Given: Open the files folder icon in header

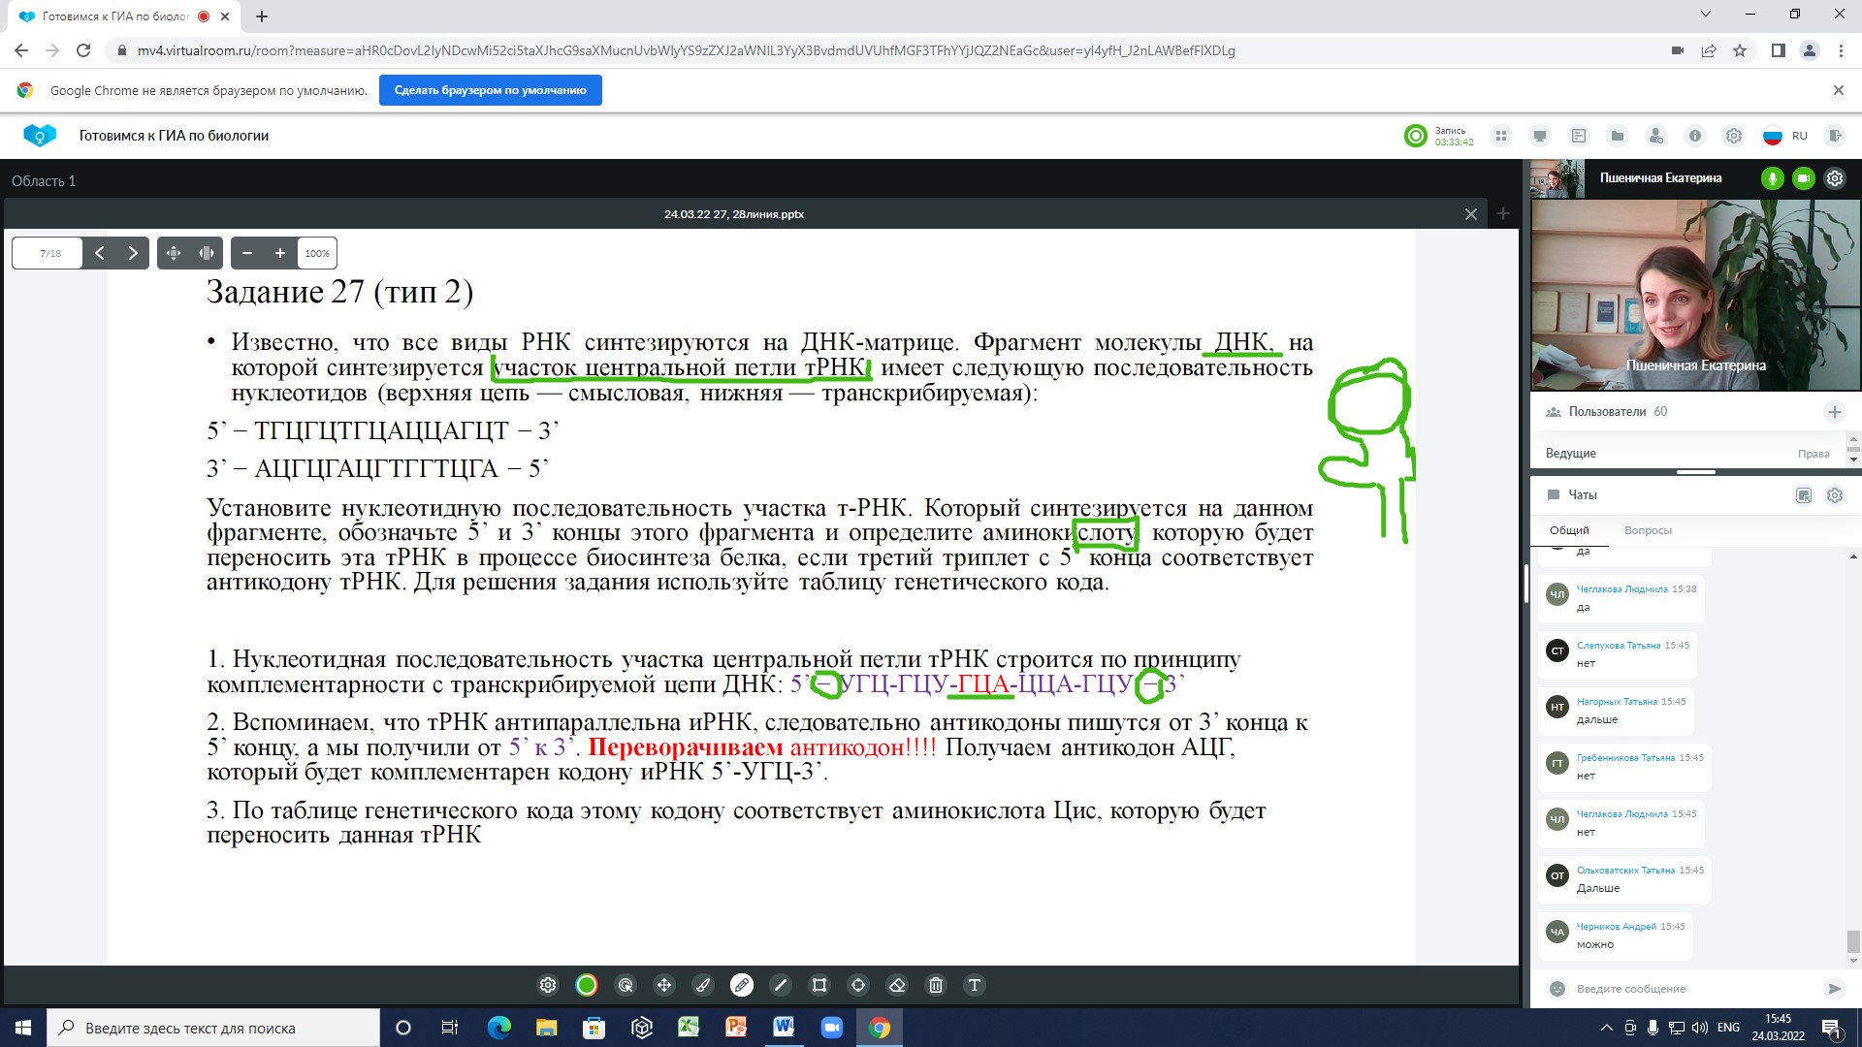Looking at the screenshot, I should [1618, 136].
